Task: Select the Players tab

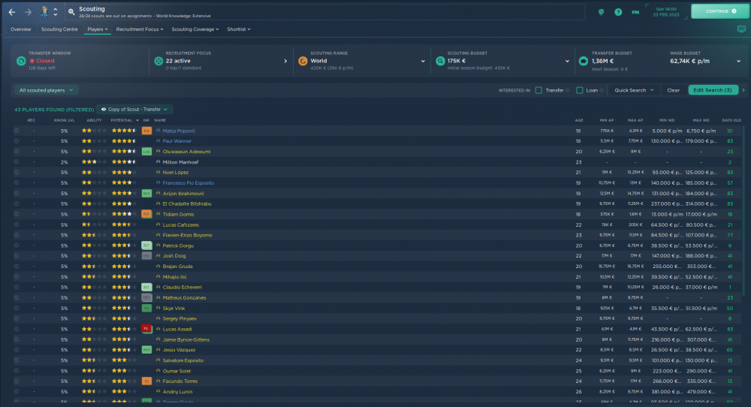Action: click(97, 29)
